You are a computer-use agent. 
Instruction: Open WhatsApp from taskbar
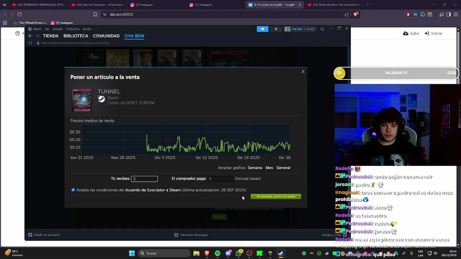click(238, 253)
